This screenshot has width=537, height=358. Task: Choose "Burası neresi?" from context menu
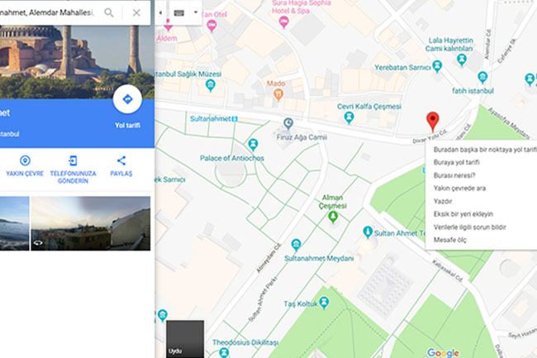(454, 175)
